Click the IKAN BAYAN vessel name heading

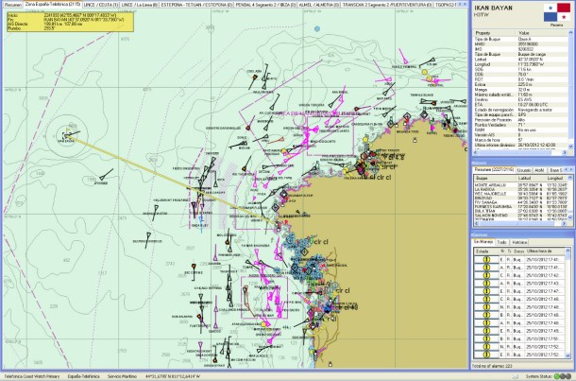[493, 8]
